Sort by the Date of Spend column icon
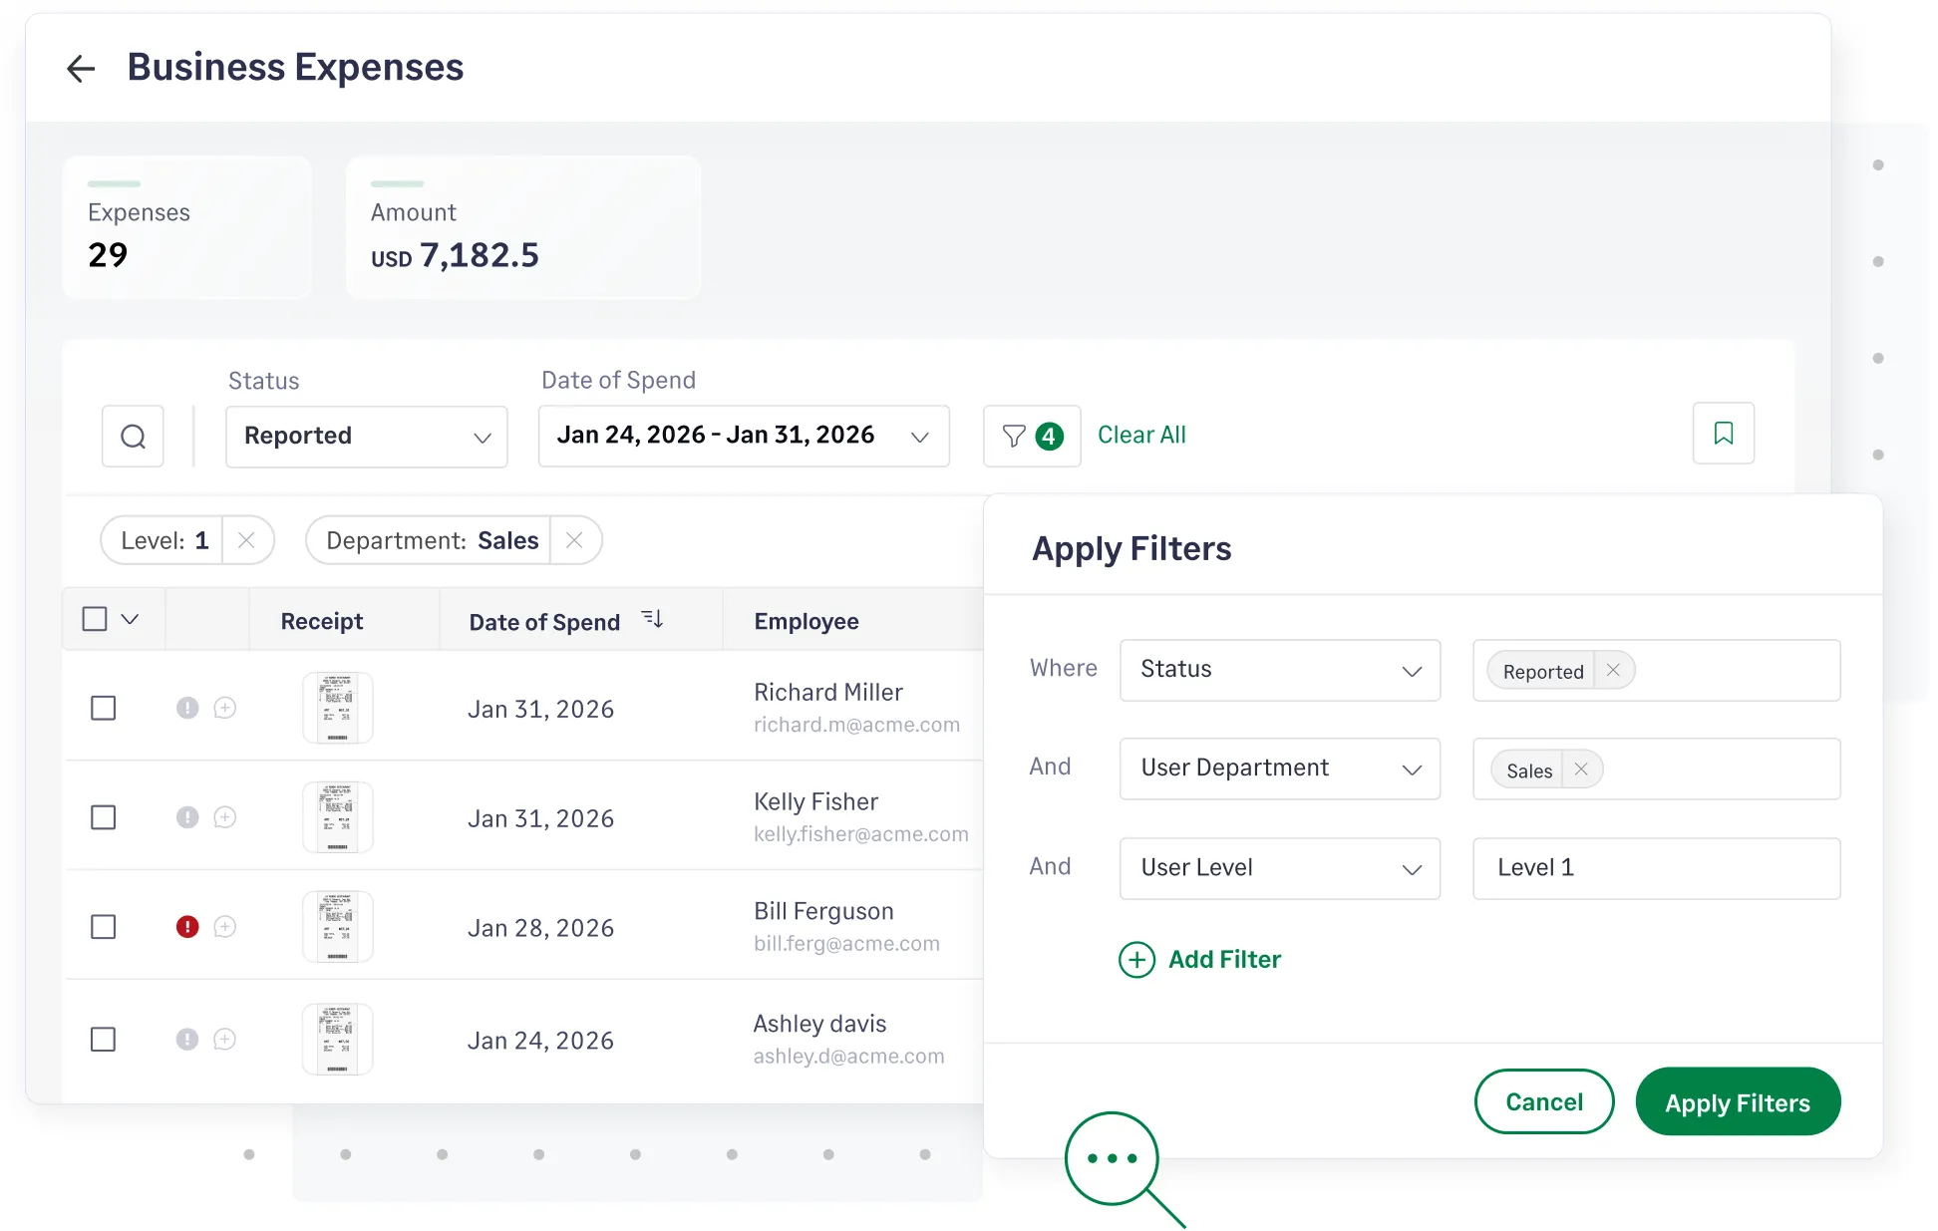This screenshot has height=1231, width=1938. tap(652, 618)
